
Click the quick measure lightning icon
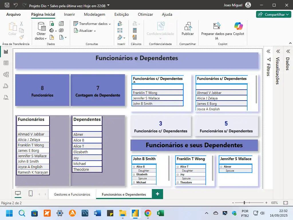[134, 37]
